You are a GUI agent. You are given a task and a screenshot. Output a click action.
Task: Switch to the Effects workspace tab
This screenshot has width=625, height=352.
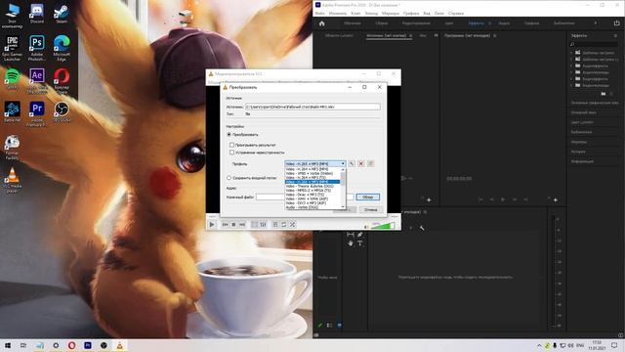tap(476, 23)
